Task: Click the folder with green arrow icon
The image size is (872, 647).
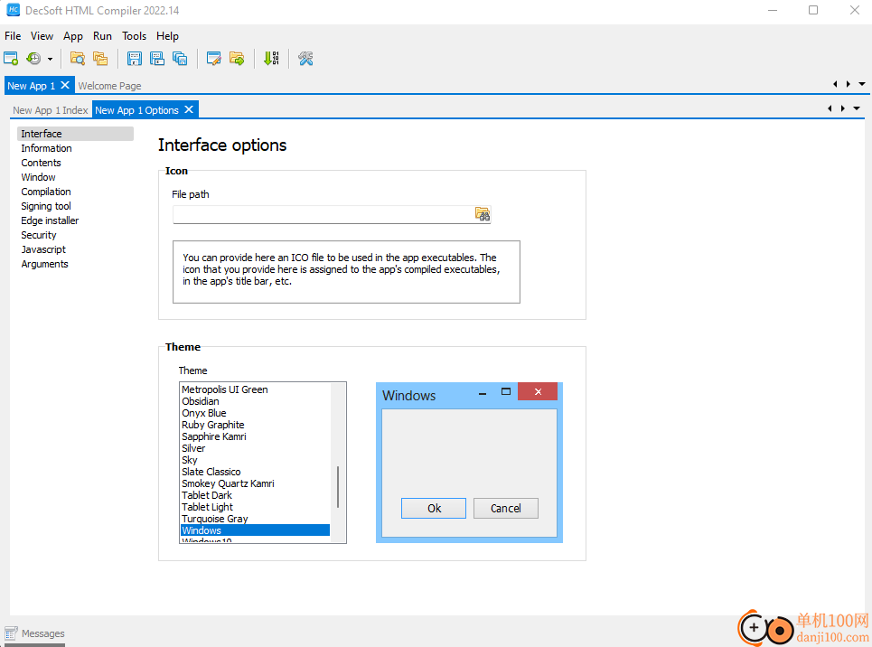Action: tap(237, 59)
